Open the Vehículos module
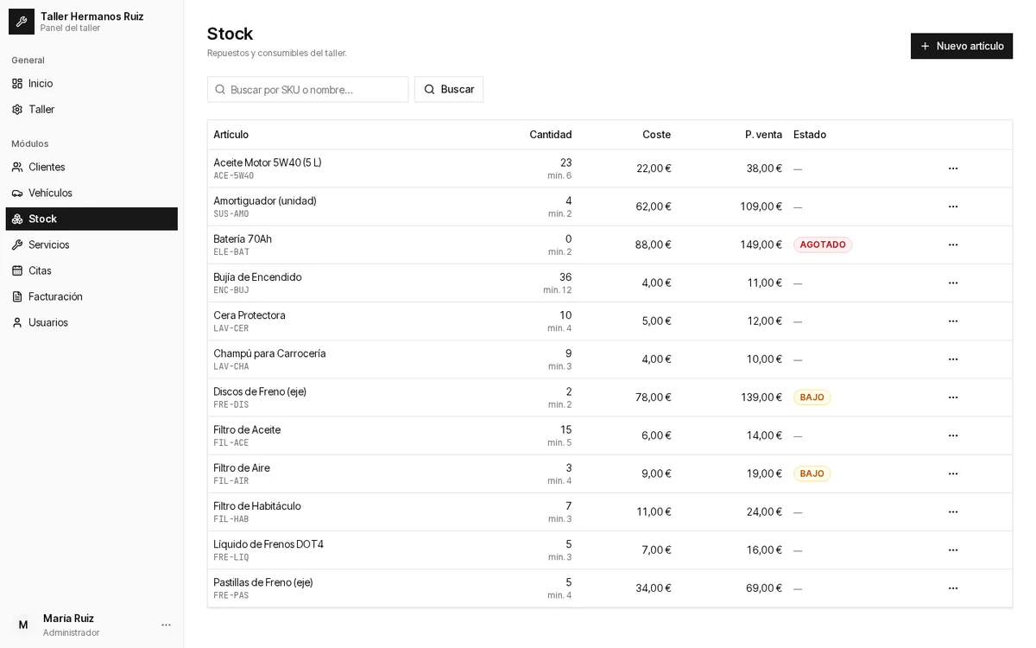This screenshot has width=1036, height=648. [x=92, y=193]
